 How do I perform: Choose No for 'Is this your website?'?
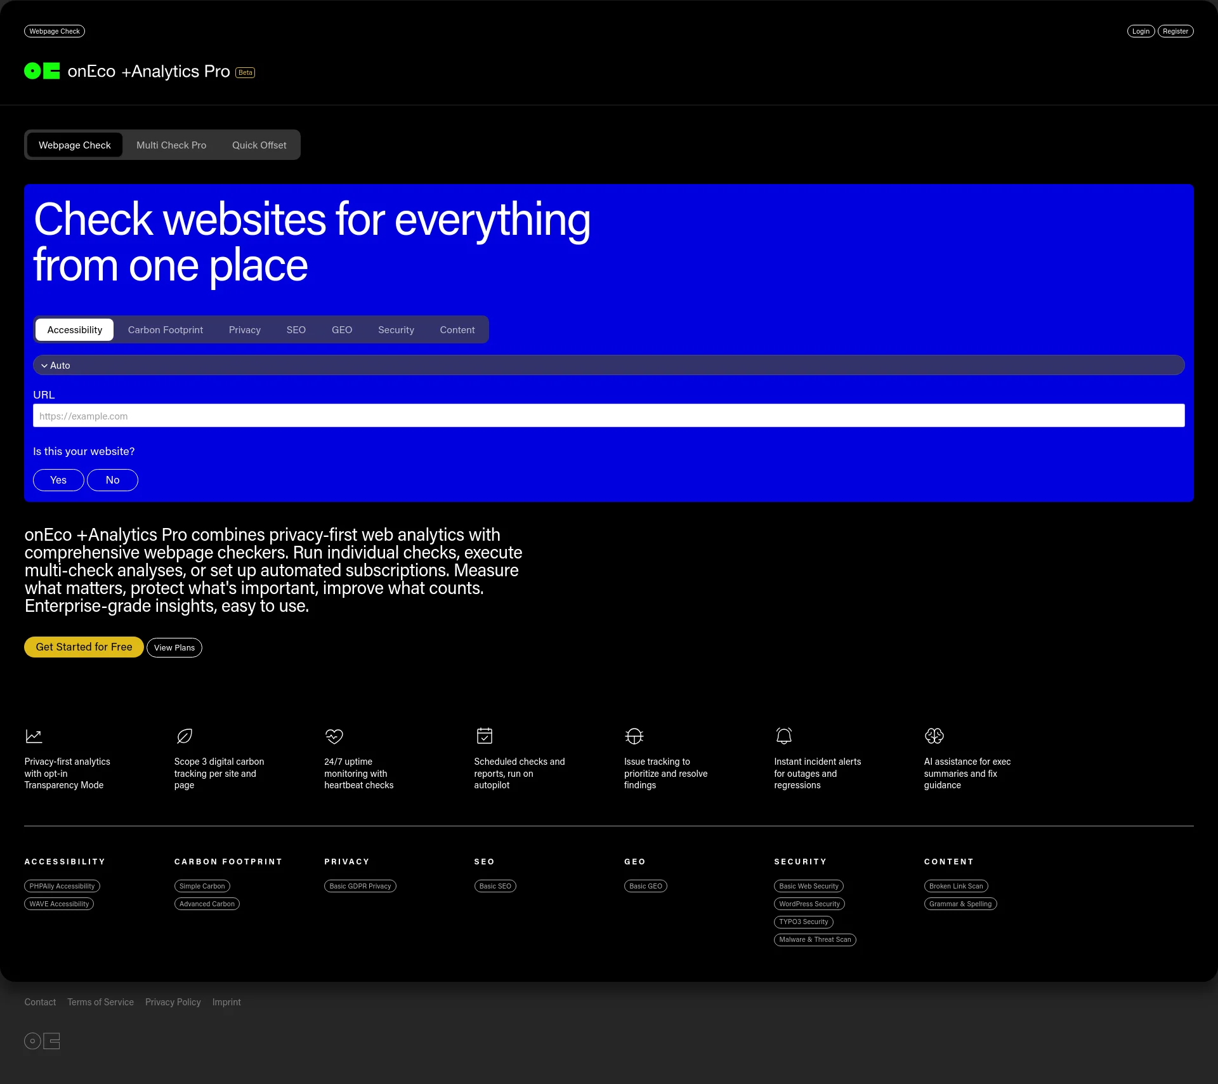(x=112, y=480)
